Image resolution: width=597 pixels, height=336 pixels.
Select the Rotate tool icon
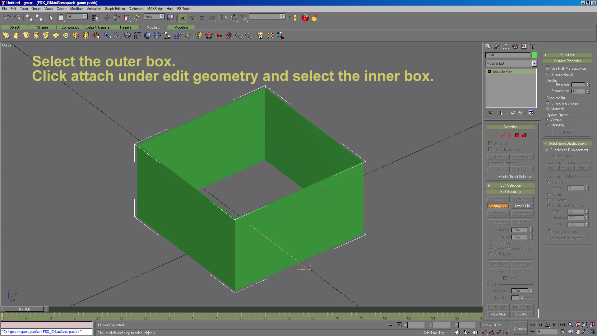pos(117,18)
